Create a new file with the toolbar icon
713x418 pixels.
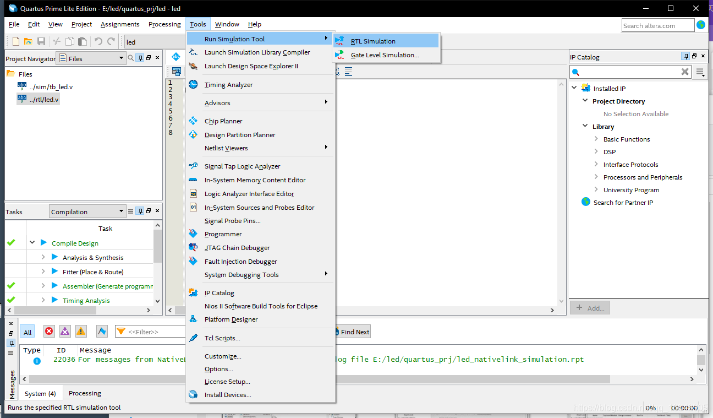(x=16, y=41)
